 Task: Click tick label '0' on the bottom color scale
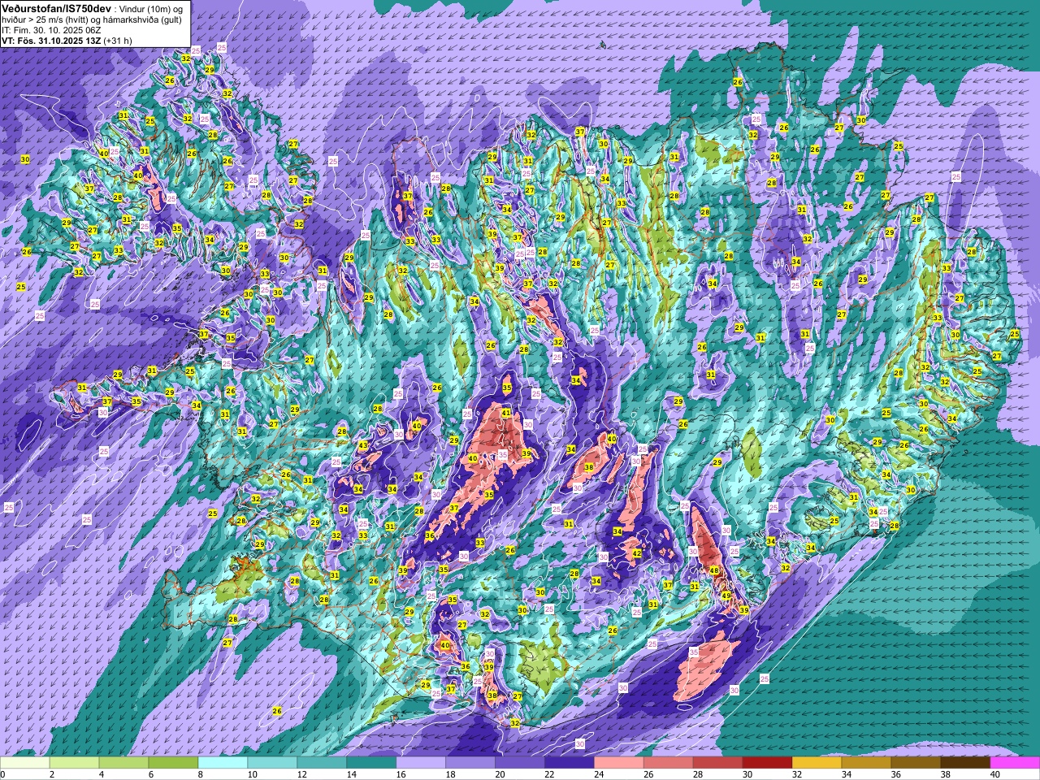point(3,774)
